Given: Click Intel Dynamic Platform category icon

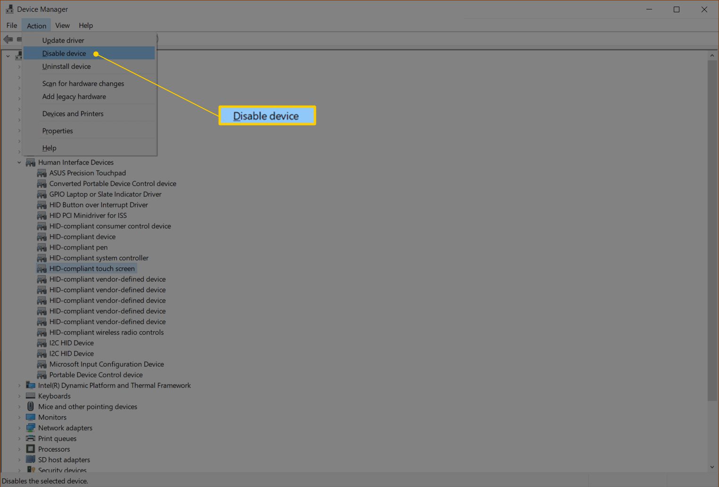Looking at the screenshot, I should tap(31, 386).
